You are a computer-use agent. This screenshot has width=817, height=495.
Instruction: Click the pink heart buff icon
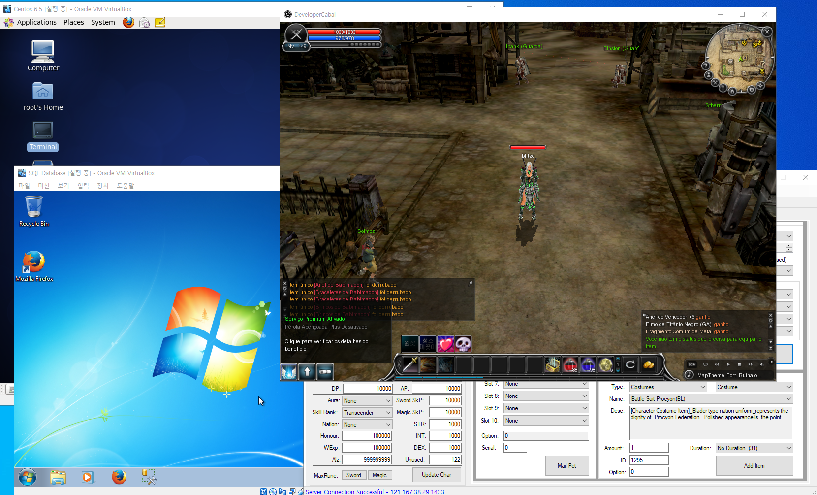click(x=445, y=344)
